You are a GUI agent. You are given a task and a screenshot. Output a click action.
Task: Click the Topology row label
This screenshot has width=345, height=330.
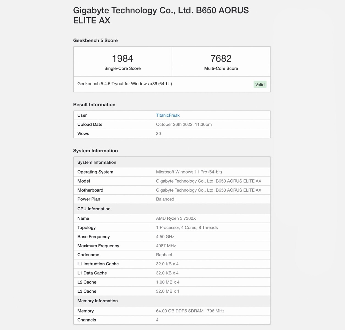pos(87,227)
